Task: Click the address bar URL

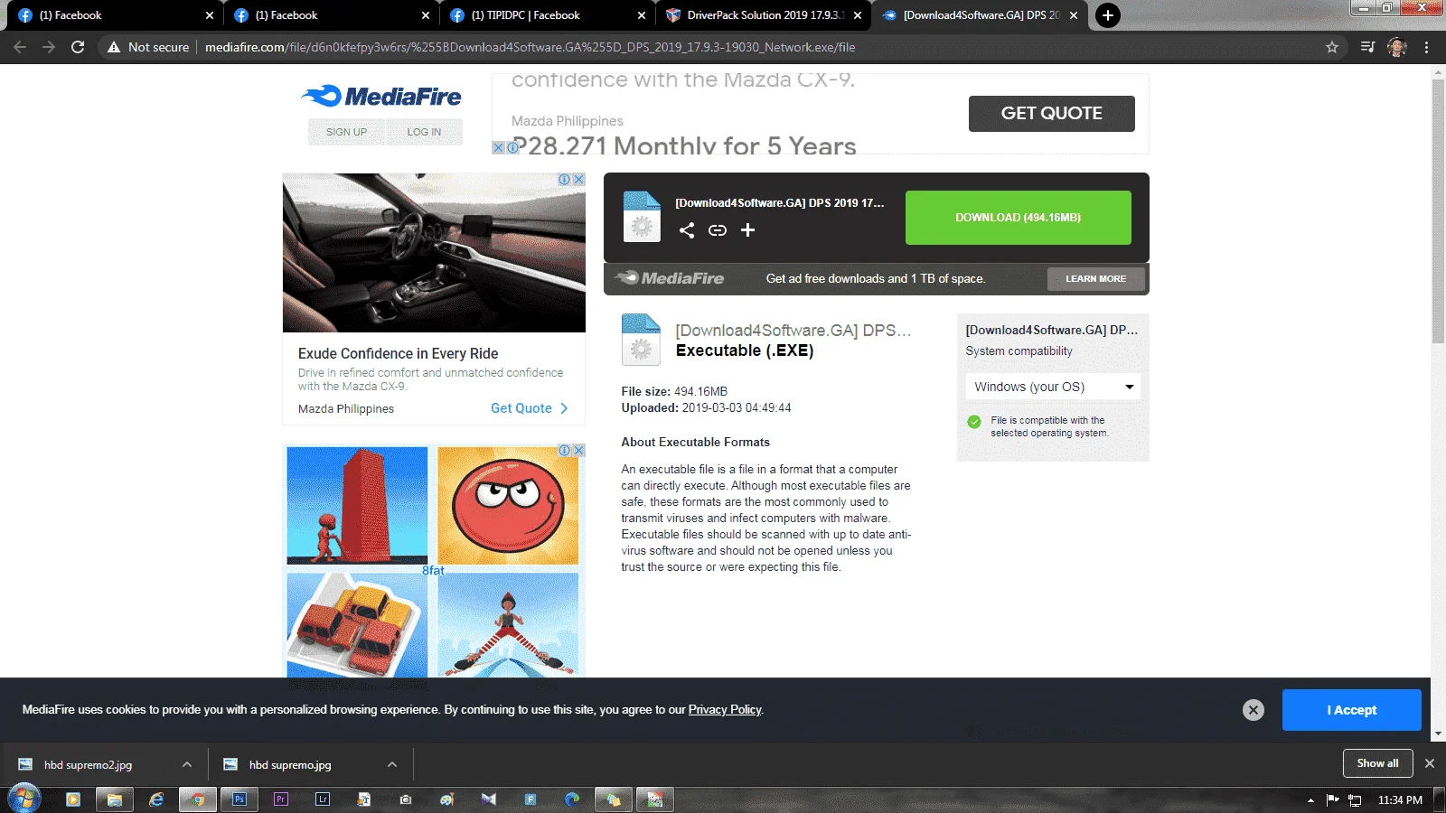Action: tap(531, 47)
